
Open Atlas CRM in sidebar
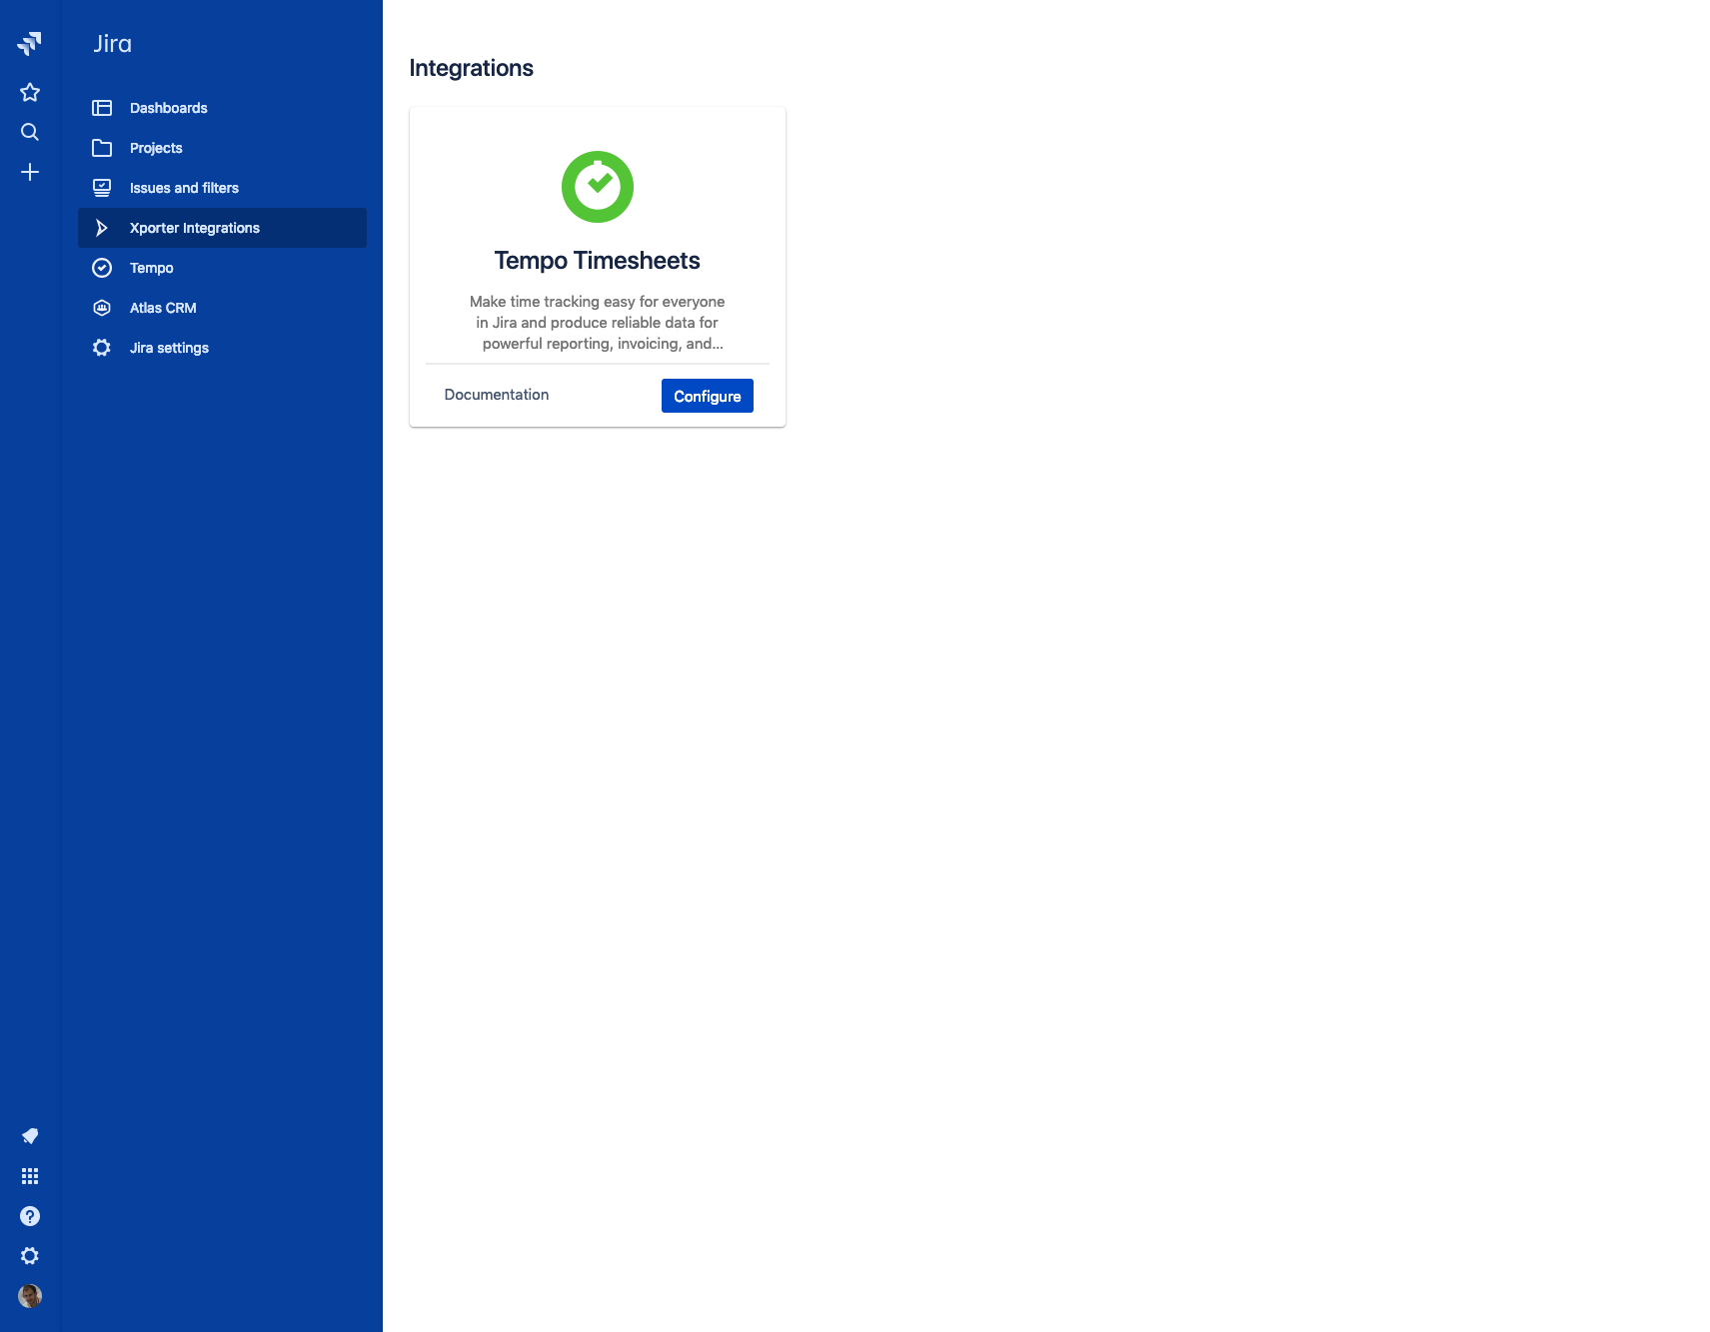click(x=163, y=308)
